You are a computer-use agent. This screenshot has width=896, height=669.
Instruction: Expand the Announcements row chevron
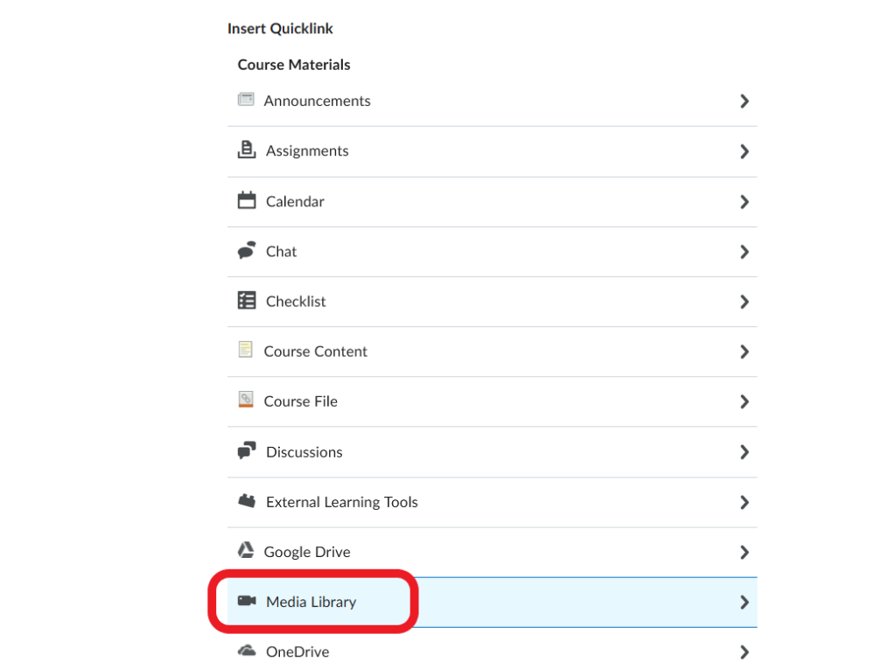pyautogui.click(x=744, y=101)
